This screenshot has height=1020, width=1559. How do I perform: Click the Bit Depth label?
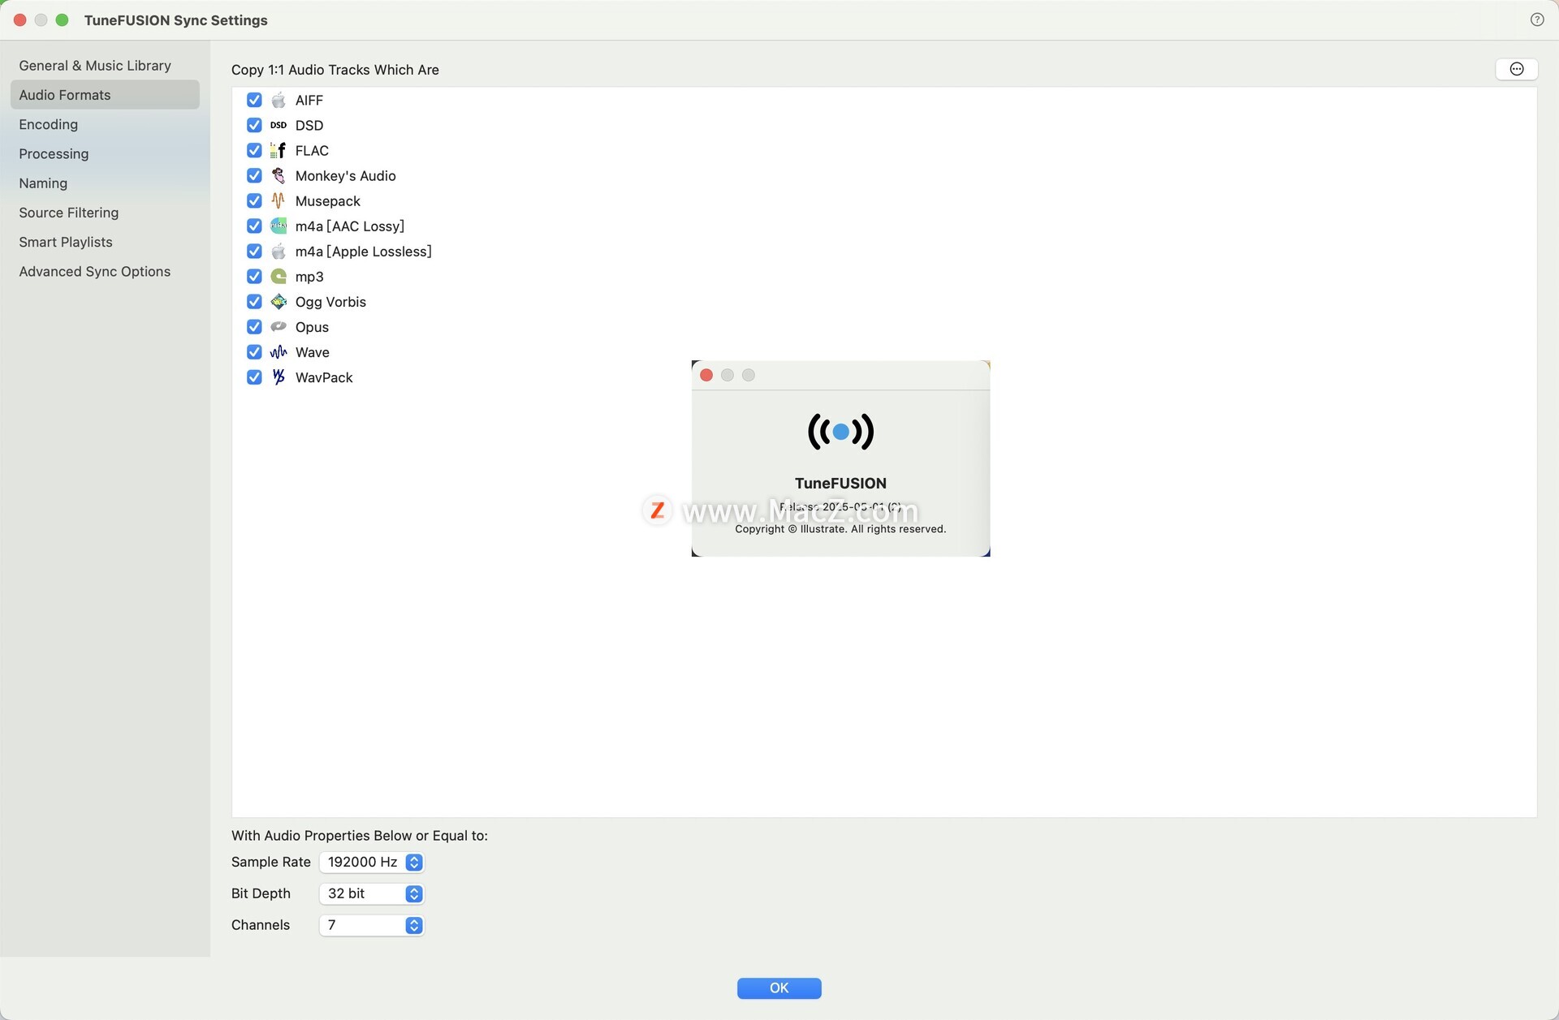pos(261,893)
